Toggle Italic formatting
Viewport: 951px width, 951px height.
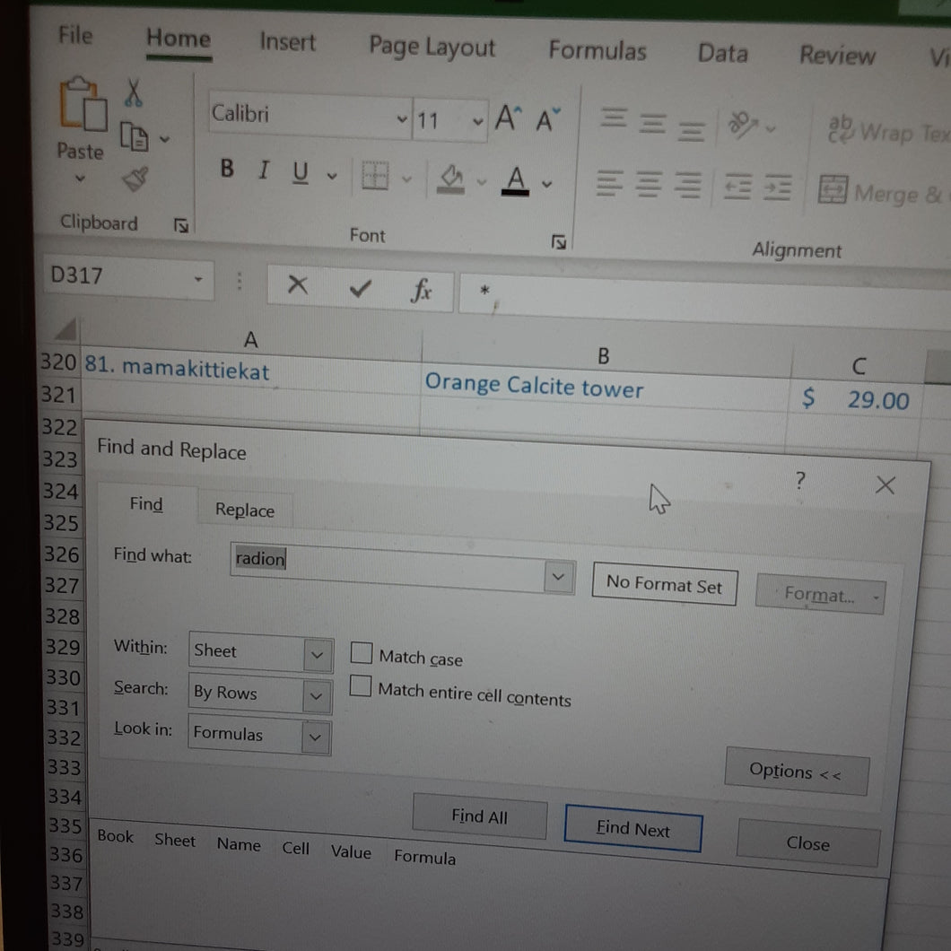click(x=263, y=170)
